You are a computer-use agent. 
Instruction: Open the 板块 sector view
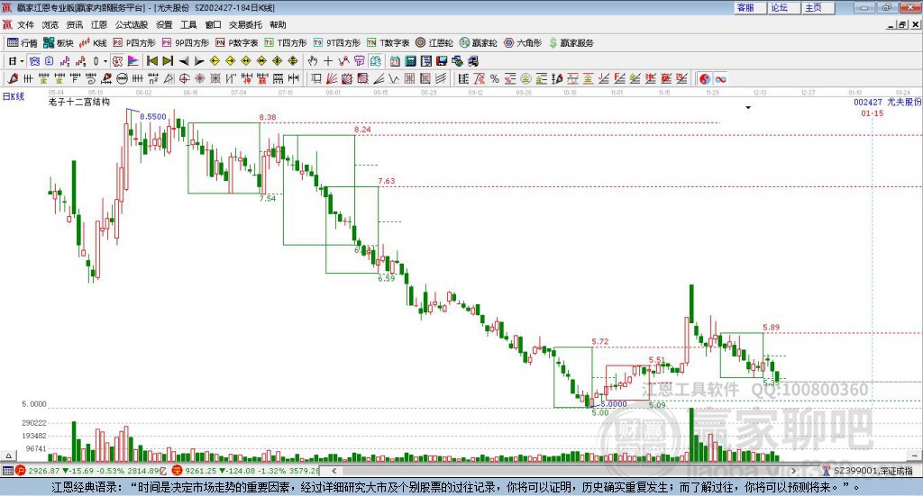(58, 43)
